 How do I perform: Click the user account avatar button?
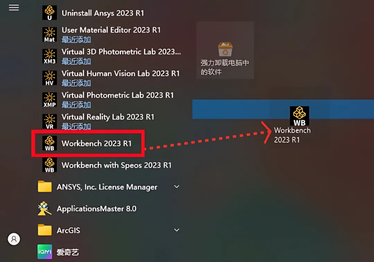(x=14, y=239)
